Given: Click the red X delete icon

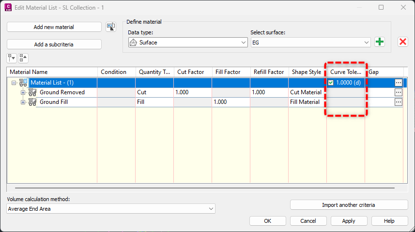Looking at the screenshot, I should [x=402, y=42].
